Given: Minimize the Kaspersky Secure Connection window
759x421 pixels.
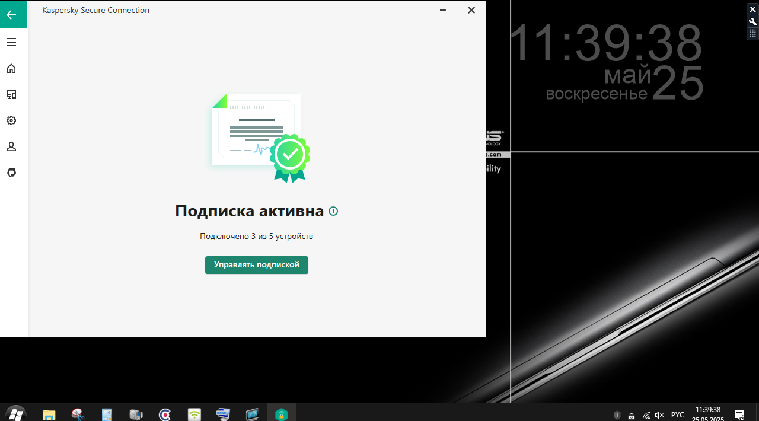Looking at the screenshot, I should click(x=442, y=10).
